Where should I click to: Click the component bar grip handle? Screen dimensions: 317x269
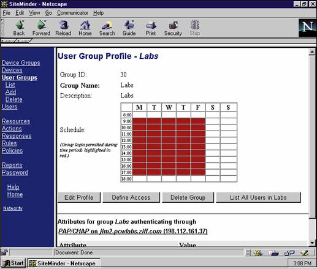(248, 253)
